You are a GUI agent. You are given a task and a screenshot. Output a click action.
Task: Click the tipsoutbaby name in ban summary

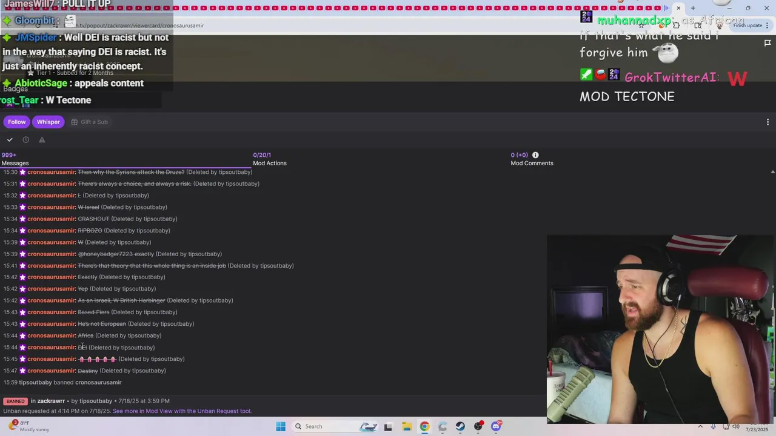pos(96,401)
